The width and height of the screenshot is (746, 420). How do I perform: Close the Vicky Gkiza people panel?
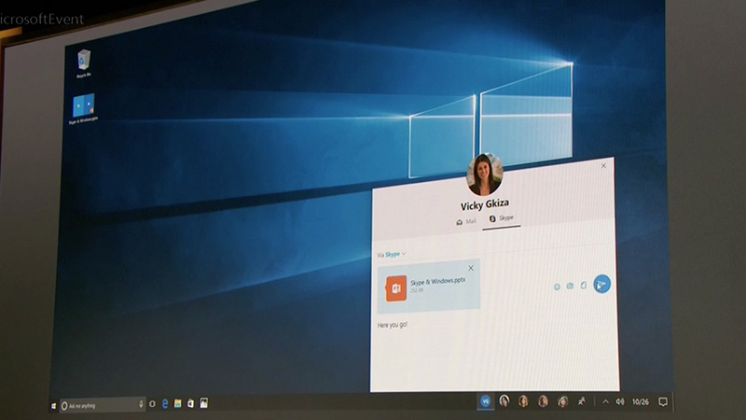pyautogui.click(x=603, y=166)
